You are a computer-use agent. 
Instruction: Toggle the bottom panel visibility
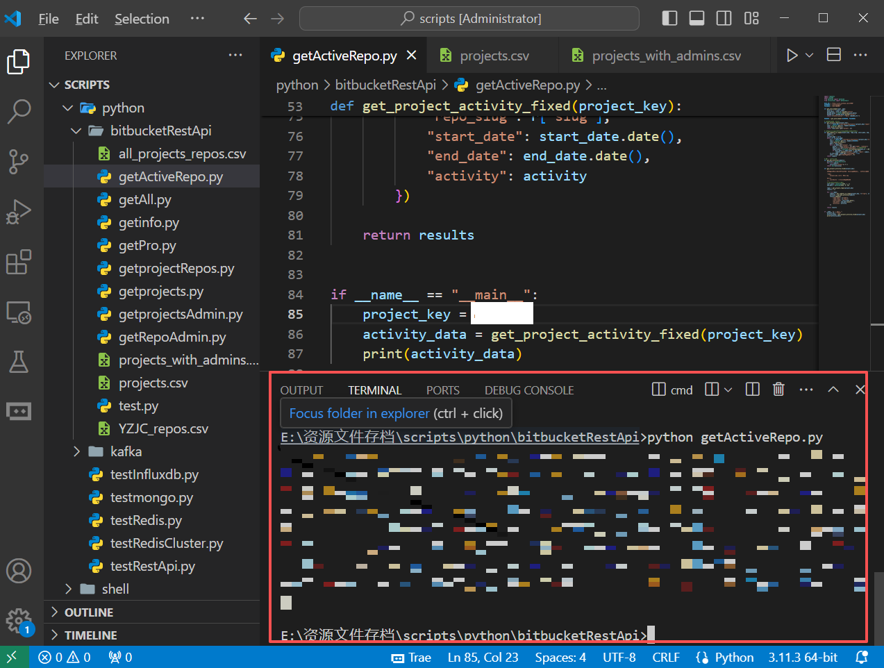coord(697,18)
